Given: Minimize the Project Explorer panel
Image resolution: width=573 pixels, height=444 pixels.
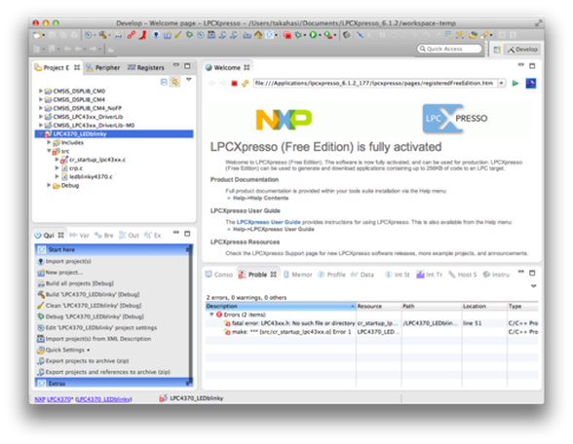Looking at the screenshot, I should click(x=176, y=66).
